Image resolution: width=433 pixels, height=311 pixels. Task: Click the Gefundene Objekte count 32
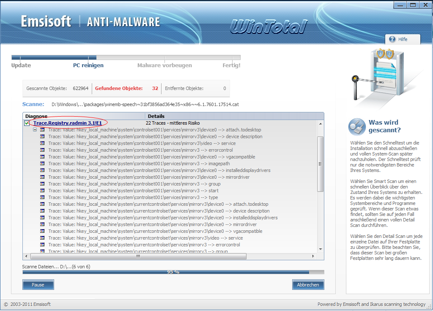(x=155, y=88)
